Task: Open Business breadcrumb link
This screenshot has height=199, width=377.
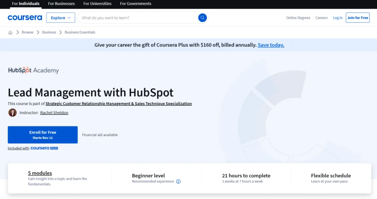Action: (x=49, y=32)
